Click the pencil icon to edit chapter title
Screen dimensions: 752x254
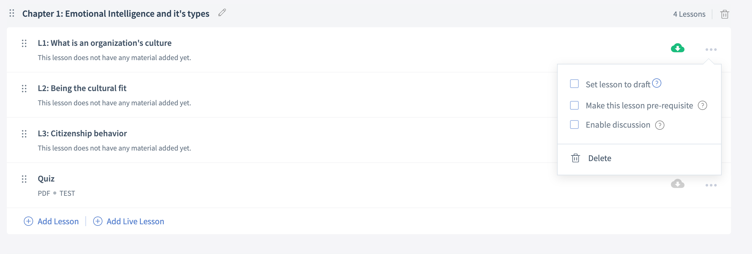222,13
